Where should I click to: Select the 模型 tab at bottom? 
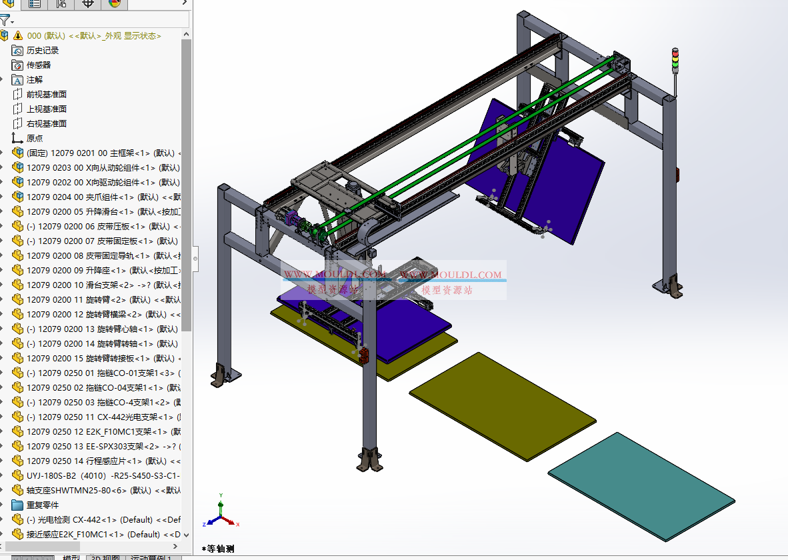click(71, 558)
